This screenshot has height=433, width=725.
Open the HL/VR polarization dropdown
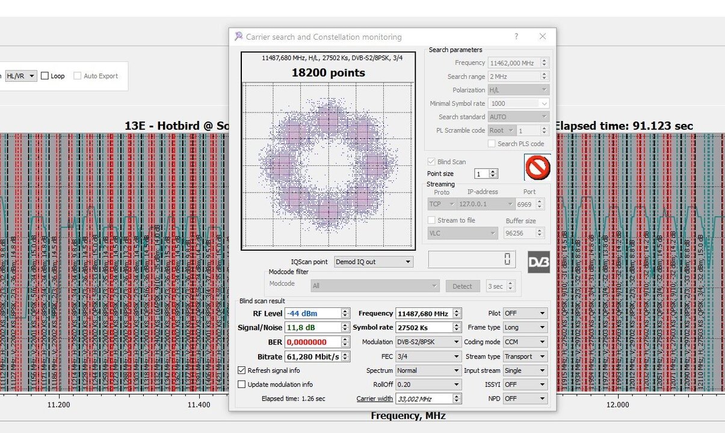tap(21, 76)
